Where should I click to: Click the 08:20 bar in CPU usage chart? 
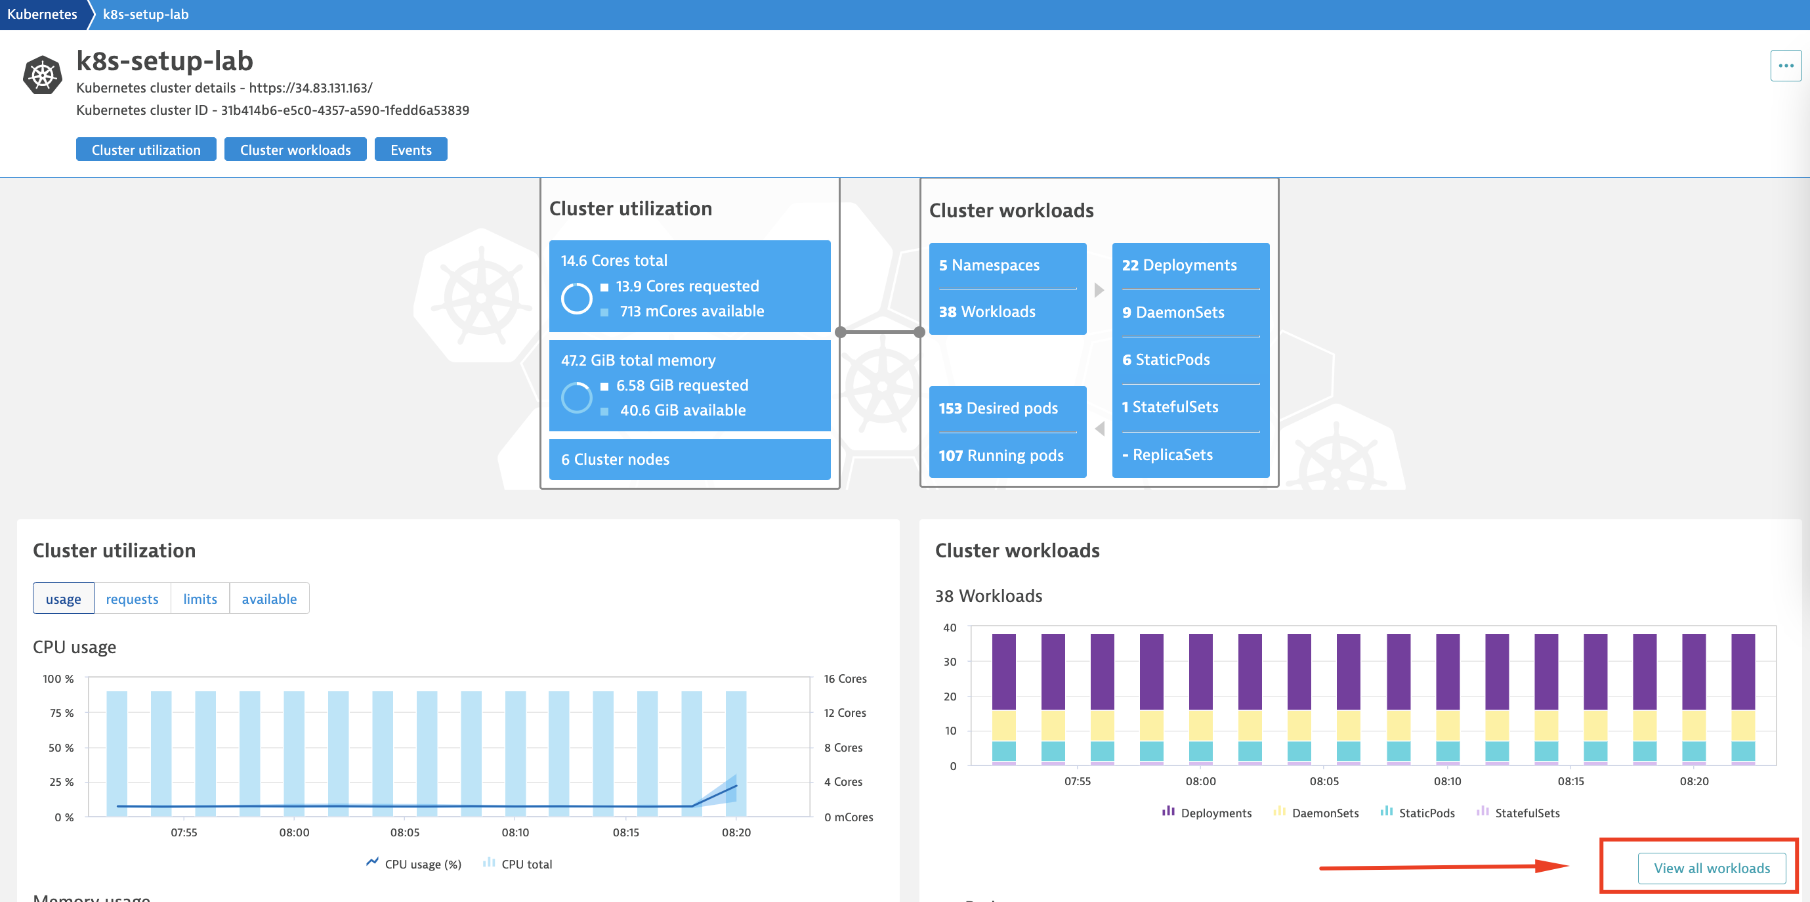tap(736, 753)
